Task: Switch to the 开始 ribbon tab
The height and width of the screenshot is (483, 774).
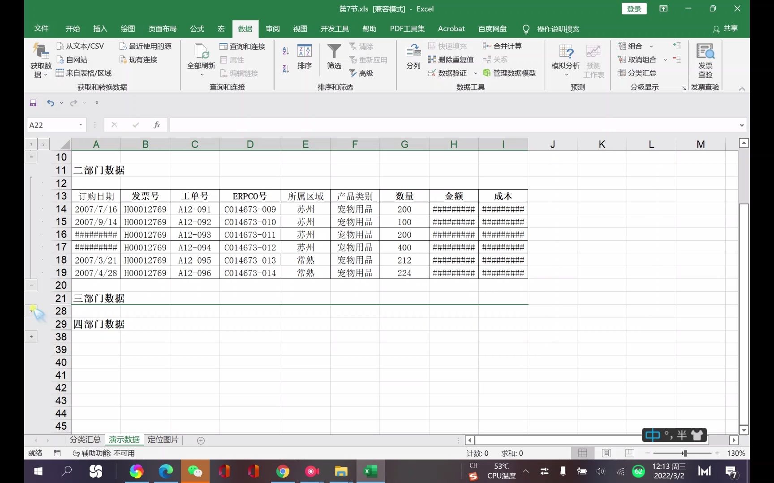Action: [72, 29]
